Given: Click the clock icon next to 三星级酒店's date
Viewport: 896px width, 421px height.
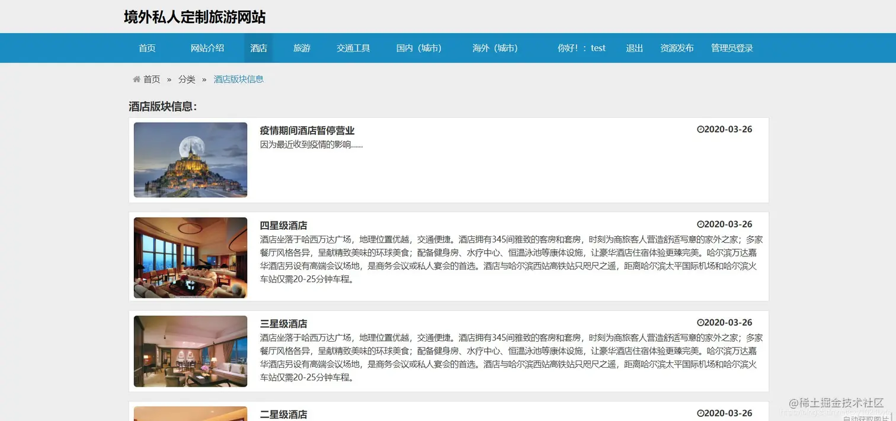Looking at the screenshot, I should click(x=700, y=322).
